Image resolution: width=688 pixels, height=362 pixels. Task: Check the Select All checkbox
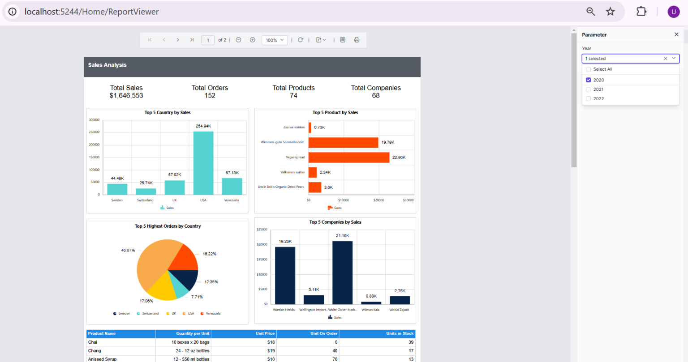pyautogui.click(x=589, y=69)
